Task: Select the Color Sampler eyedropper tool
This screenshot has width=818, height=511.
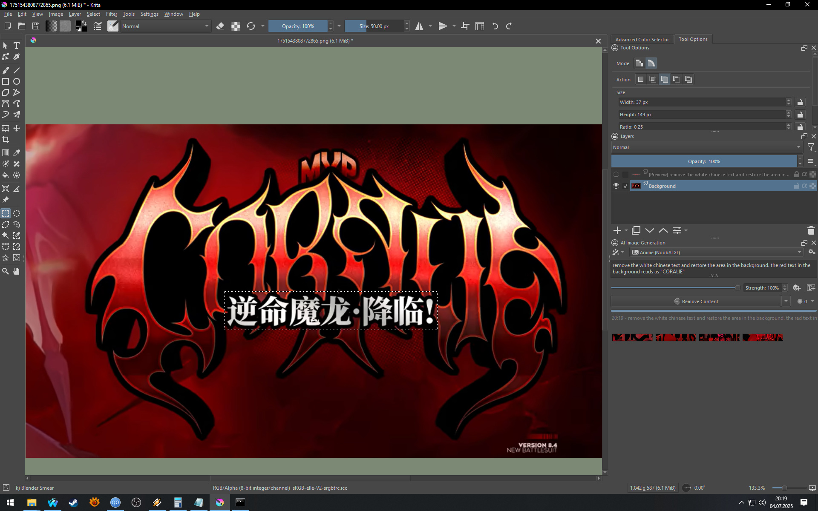Action: click(x=17, y=153)
